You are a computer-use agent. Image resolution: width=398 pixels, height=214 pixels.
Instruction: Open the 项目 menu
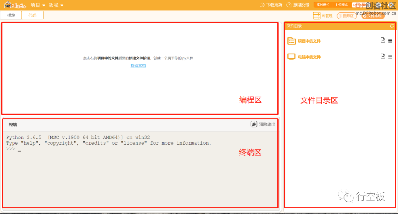point(38,5)
